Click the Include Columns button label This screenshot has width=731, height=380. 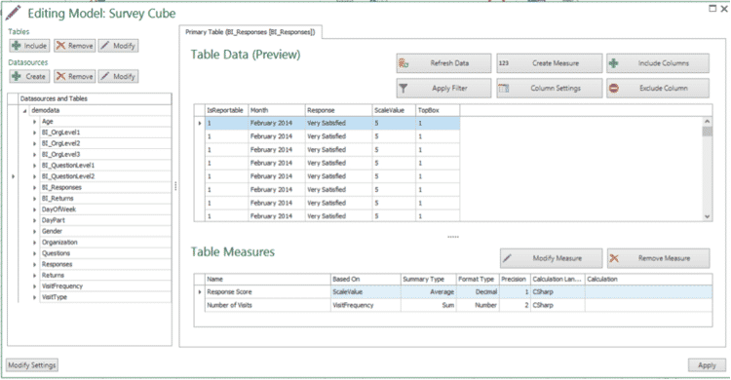point(664,63)
